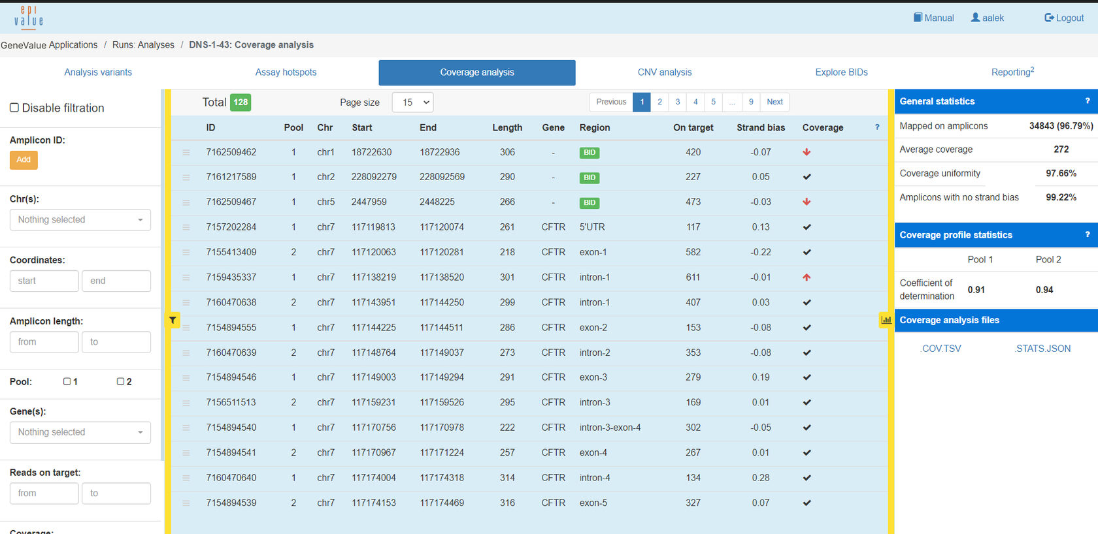
Task: Click help icon in General statistics header
Action: pos(1087,101)
